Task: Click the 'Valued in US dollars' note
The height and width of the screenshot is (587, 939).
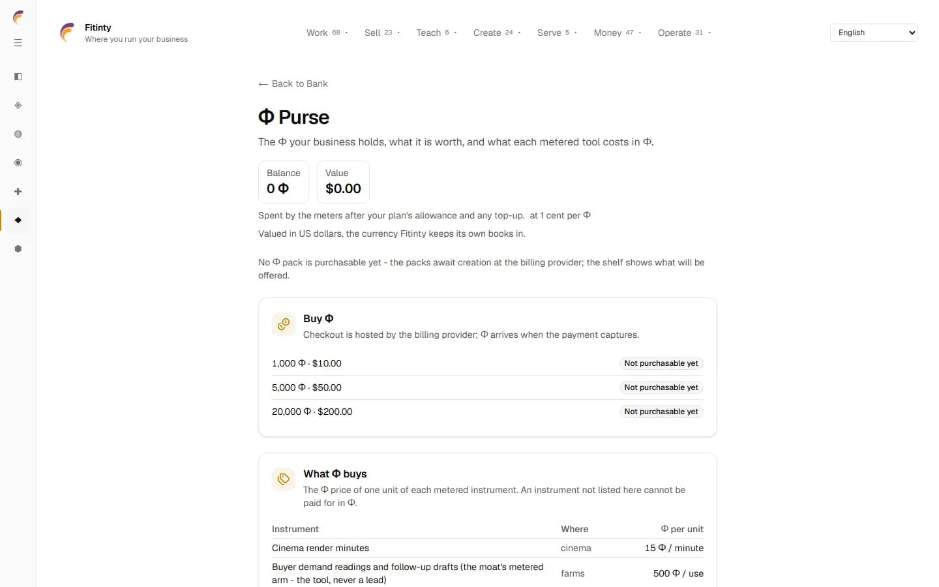Action: (391, 233)
